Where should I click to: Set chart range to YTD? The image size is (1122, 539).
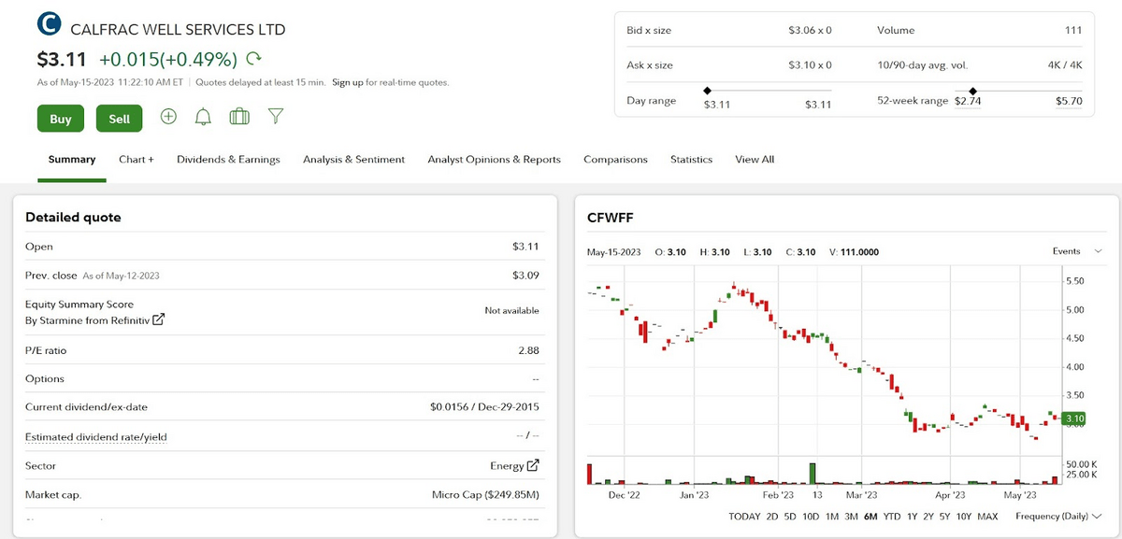click(x=892, y=517)
